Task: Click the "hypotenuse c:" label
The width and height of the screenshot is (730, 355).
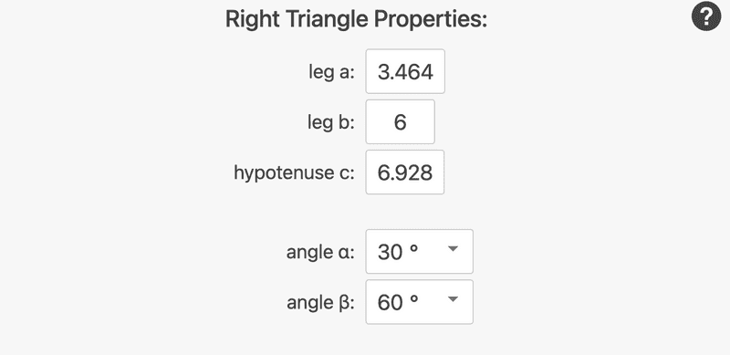Action: tap(294, 172)
